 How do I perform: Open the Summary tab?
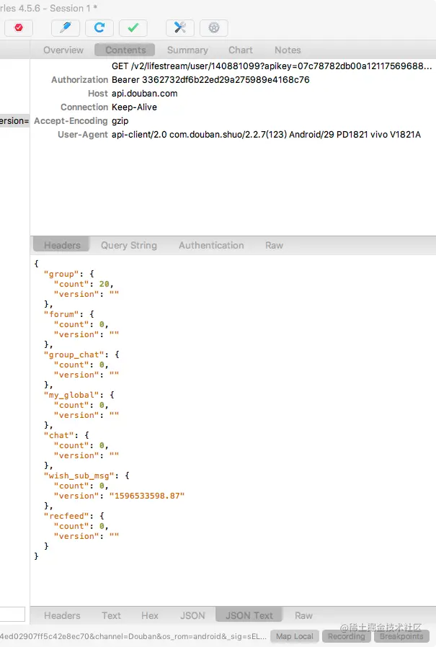point(187,50)
